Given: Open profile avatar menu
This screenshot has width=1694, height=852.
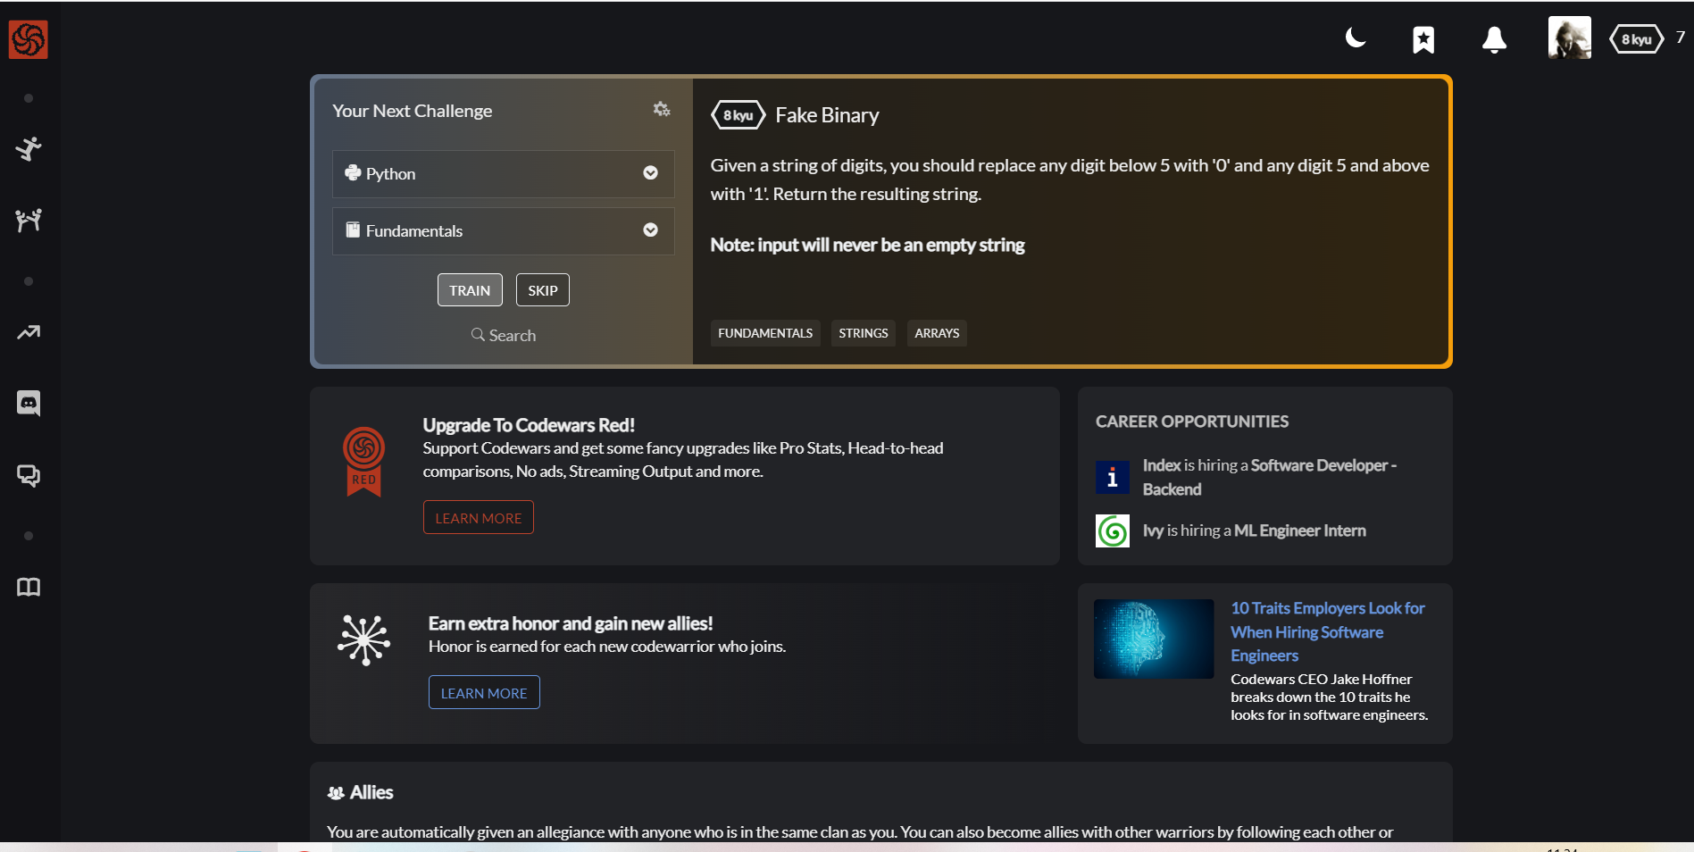Looking at the screenshot, I should coord(1569,38).
